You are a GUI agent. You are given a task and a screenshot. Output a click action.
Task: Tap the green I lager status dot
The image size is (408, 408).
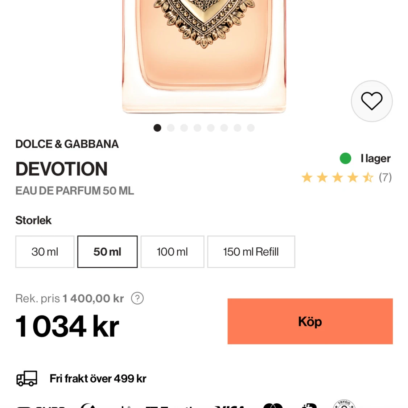click(x=345, y=158)
